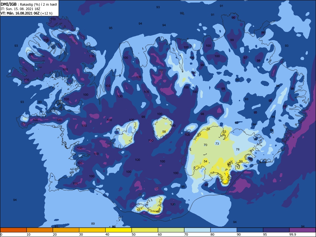Click 'VT: Mán. 16.08.2021 06Z (+12 h)' text
316x237 pixels.
(x=27, y=13)
